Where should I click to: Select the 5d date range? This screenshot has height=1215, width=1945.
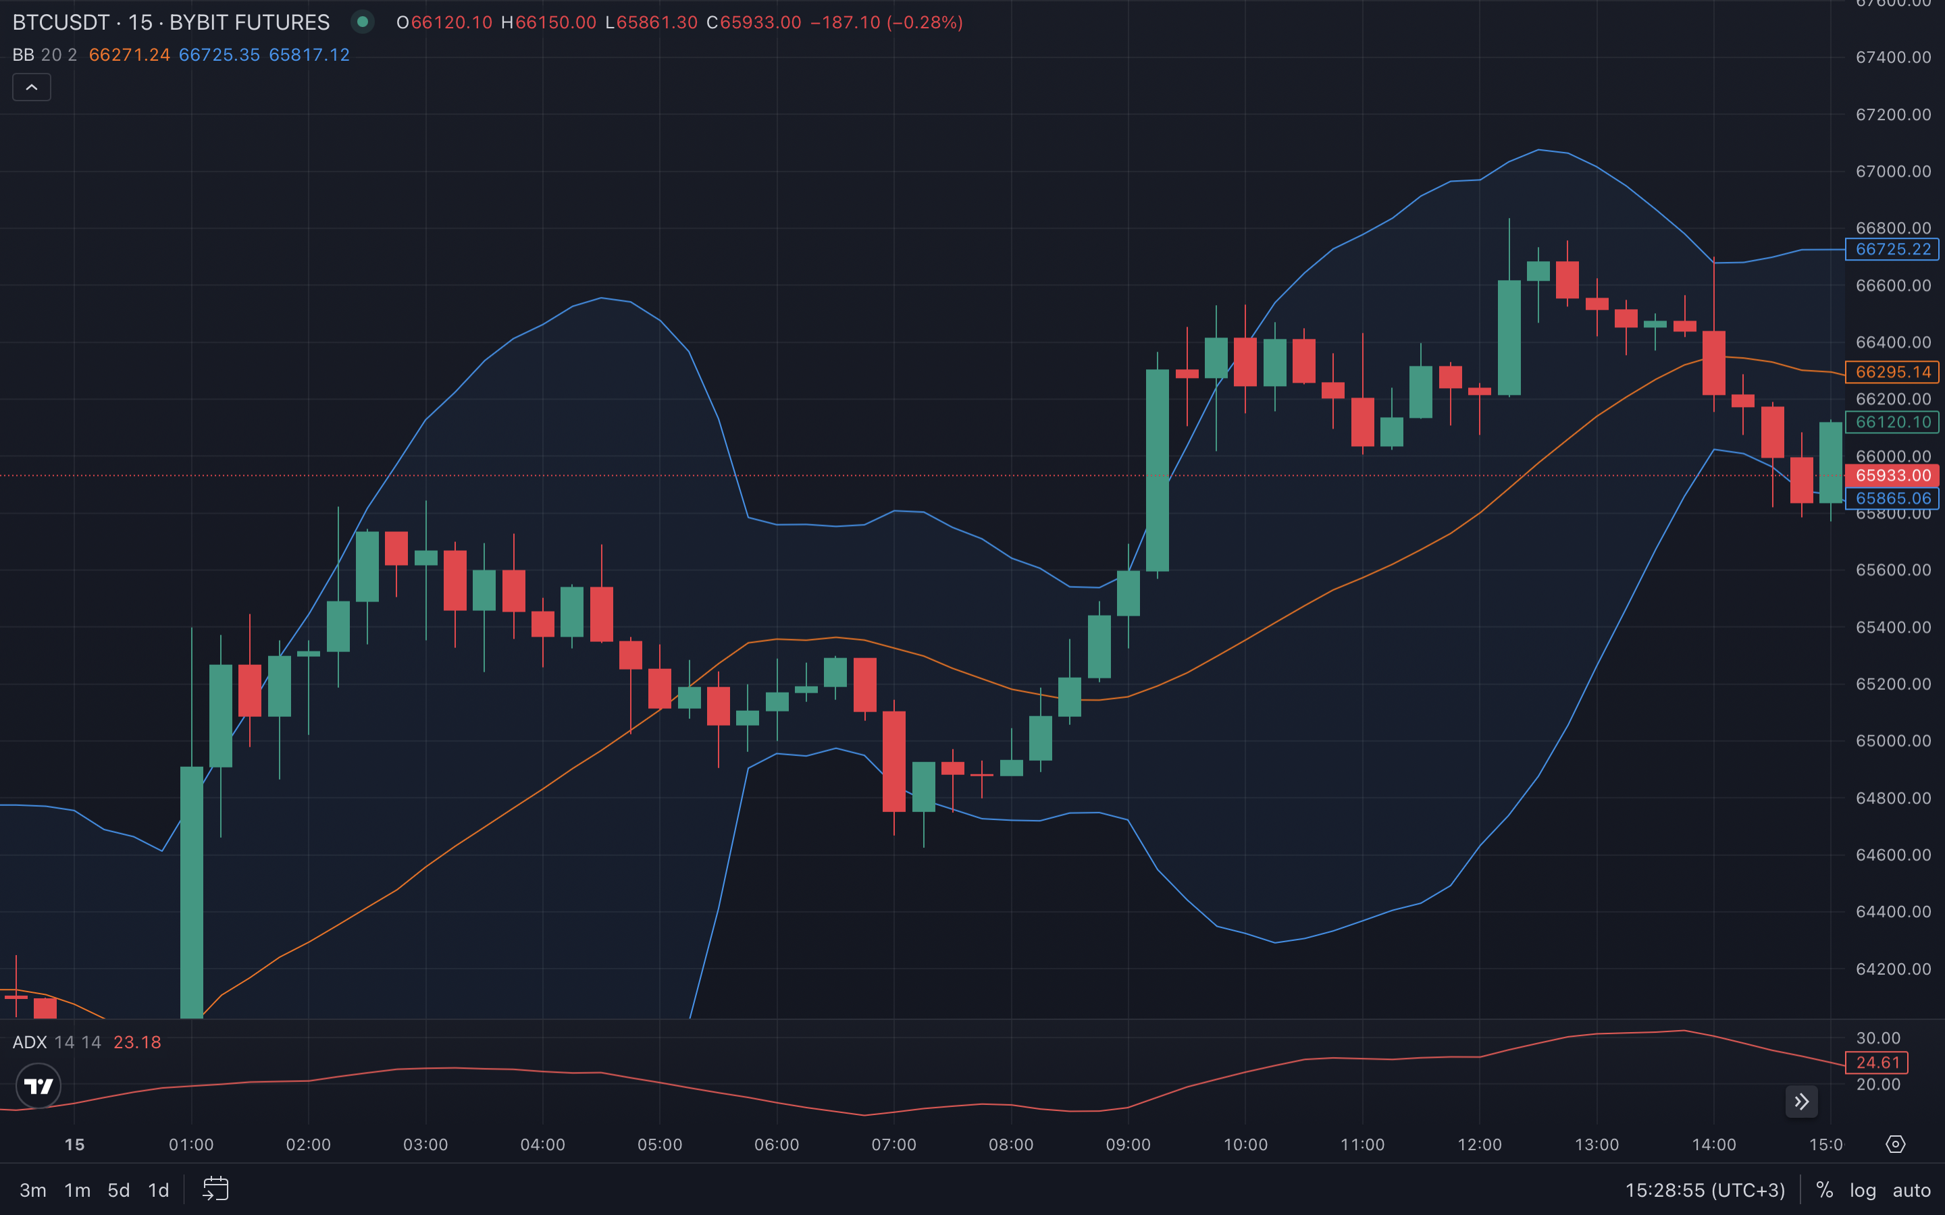coord(118,1190)
